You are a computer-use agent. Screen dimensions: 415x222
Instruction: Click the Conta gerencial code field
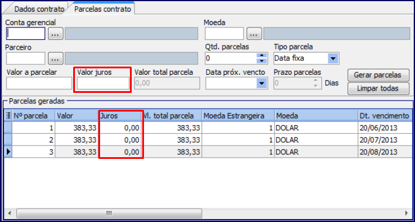click(26, 33)
